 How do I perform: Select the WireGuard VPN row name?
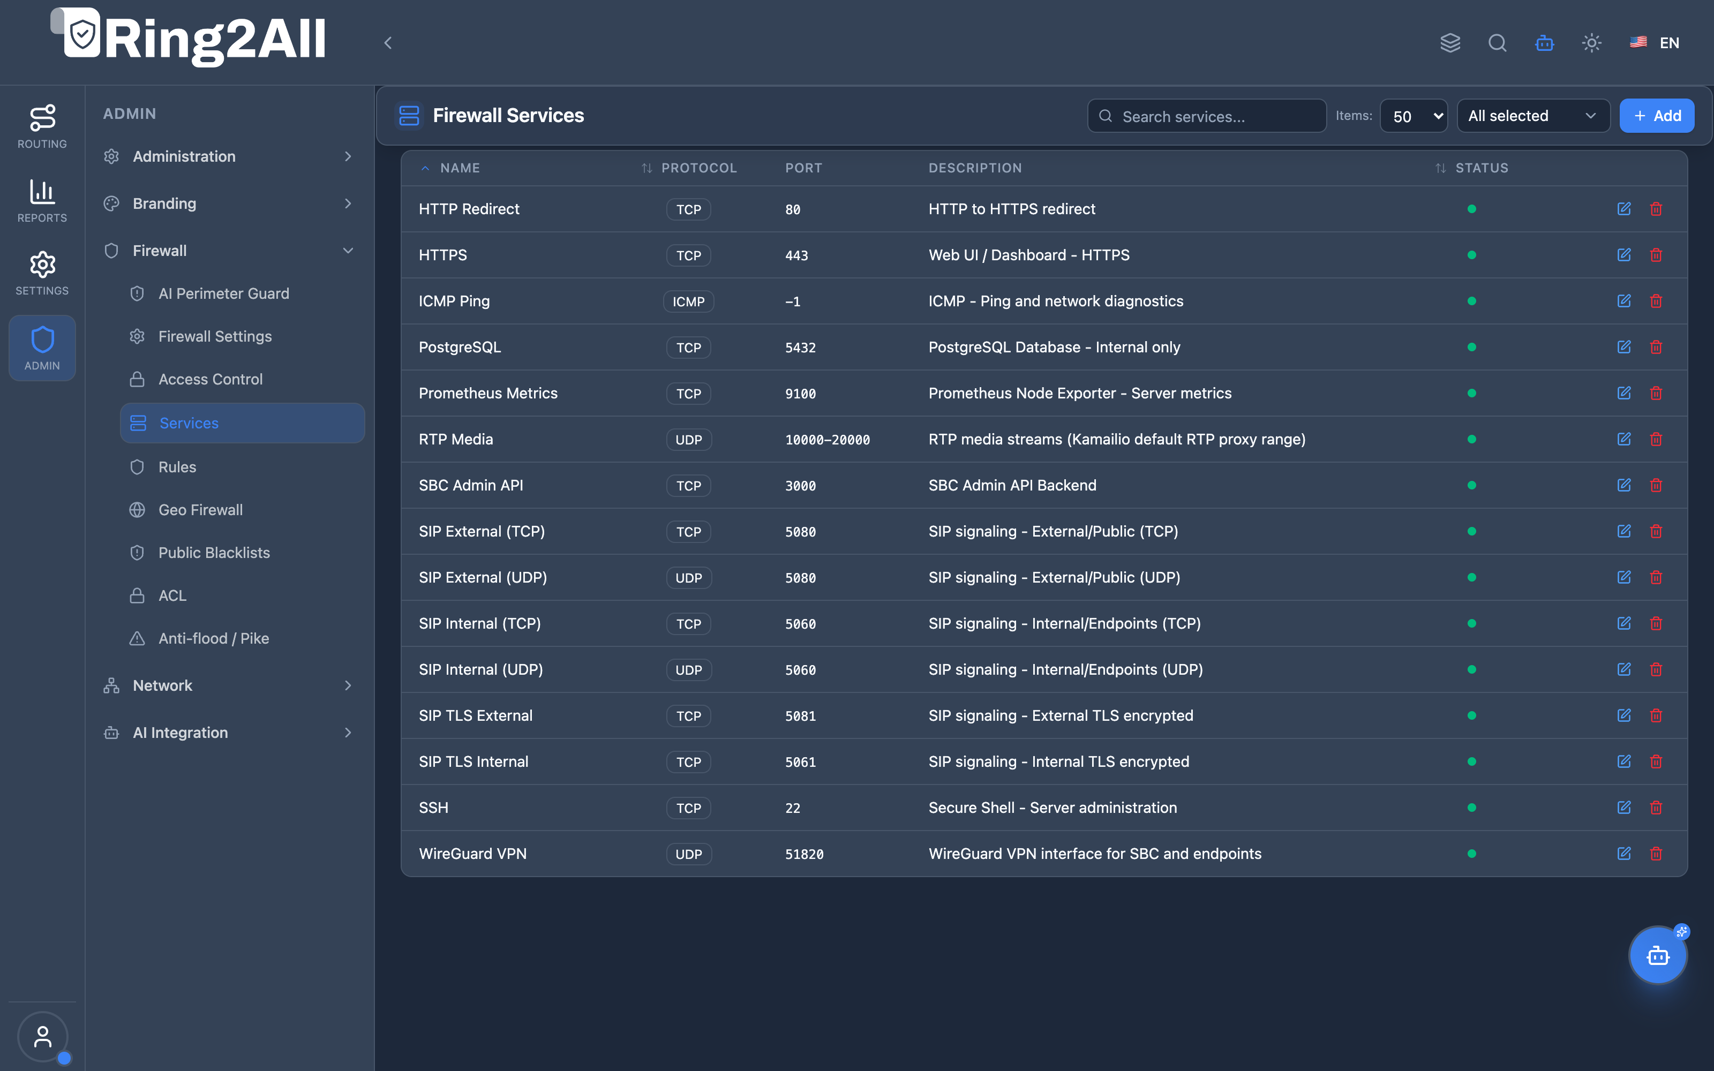pos(472,854)
